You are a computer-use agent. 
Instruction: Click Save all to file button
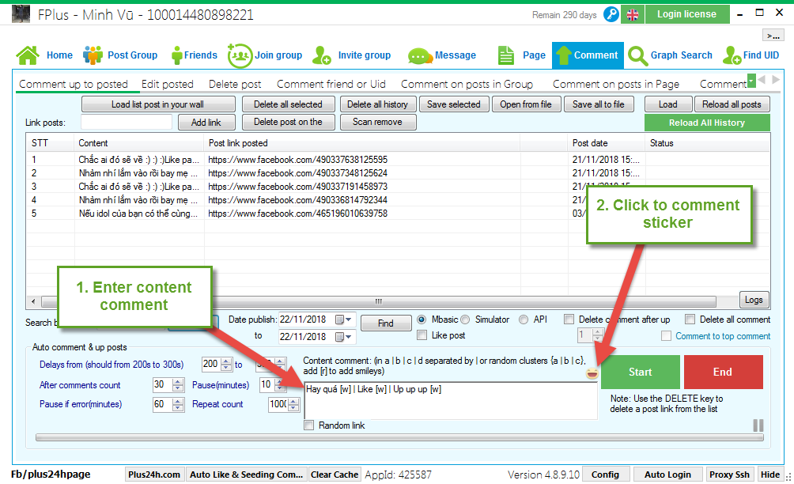point(599,104)
